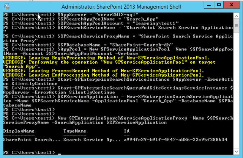Viewport: 243px width, 158px height.
Task: Click the New-SPServiceApplicationPool command in the $AppPool line
Action: (129, 49)
